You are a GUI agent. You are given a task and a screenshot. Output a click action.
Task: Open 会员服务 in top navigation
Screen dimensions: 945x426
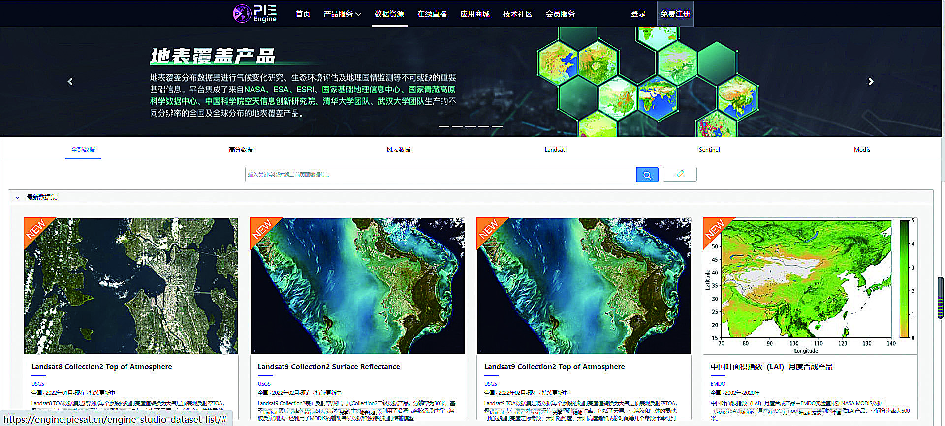(561, 14)
